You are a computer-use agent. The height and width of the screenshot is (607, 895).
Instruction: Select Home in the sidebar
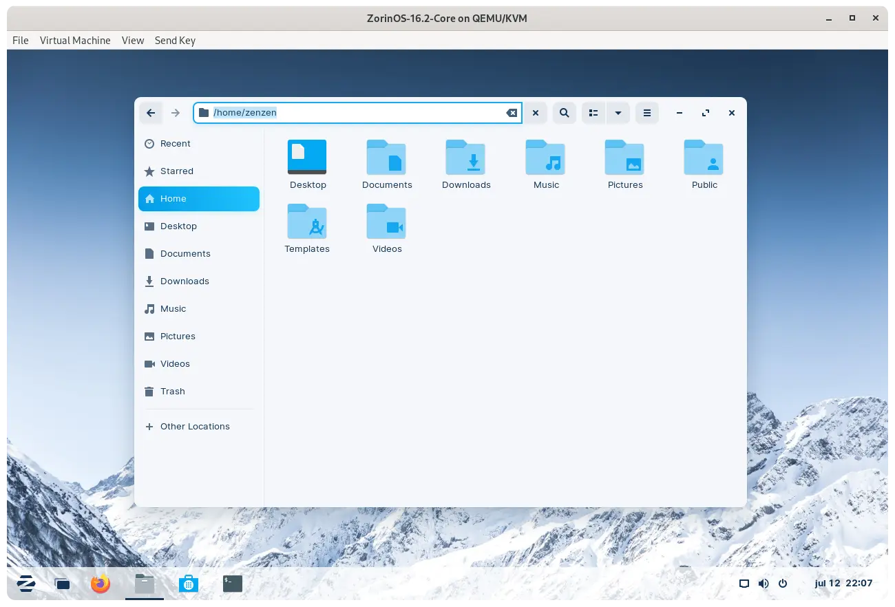coord(199,199)
